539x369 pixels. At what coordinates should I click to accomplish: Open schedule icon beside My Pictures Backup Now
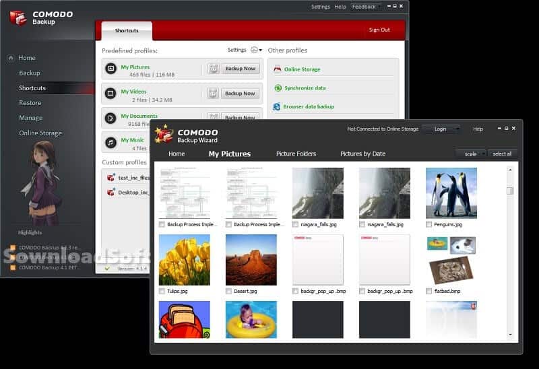tap(214, 69)
